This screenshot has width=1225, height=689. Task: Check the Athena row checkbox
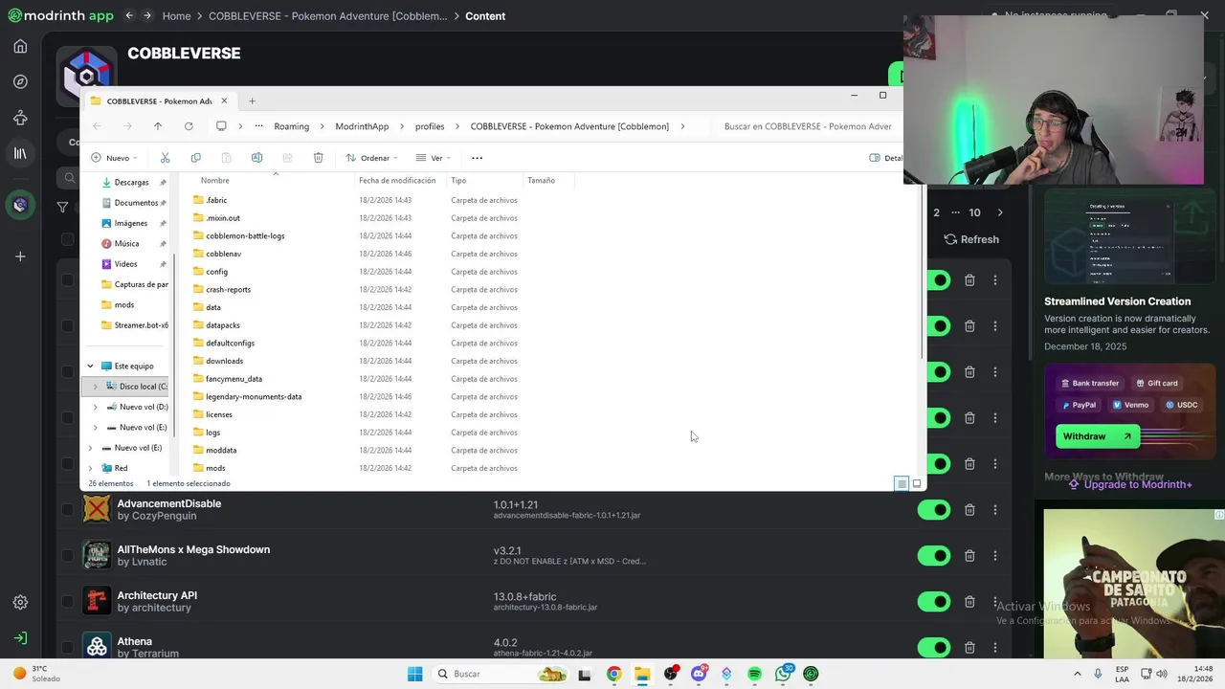(67, 647)
